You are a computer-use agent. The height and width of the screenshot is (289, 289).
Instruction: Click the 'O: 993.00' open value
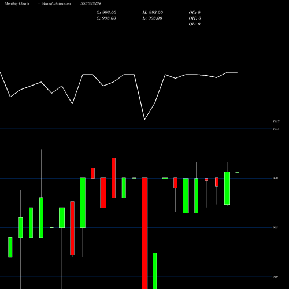[106, 12]
